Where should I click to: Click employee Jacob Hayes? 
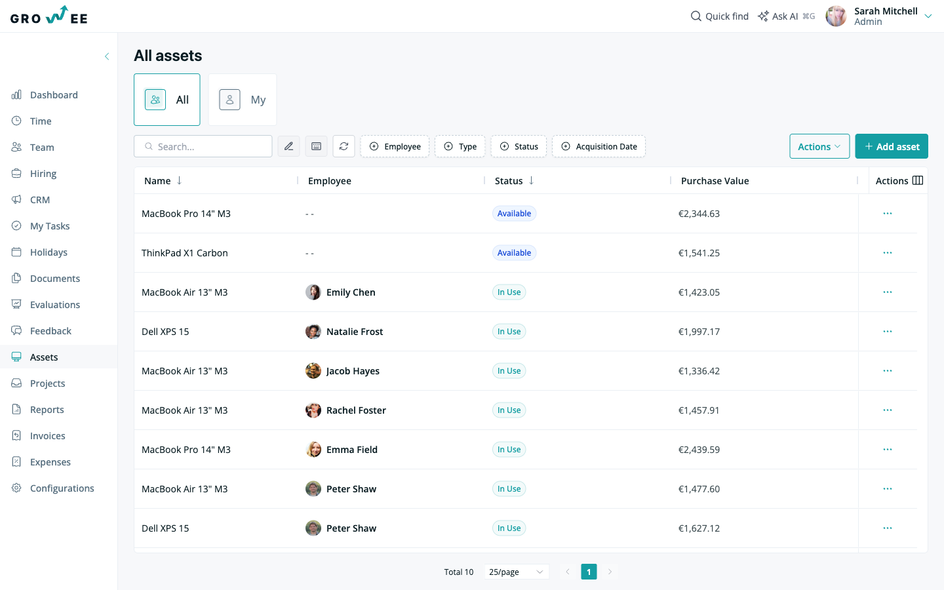tap(342, 371)
